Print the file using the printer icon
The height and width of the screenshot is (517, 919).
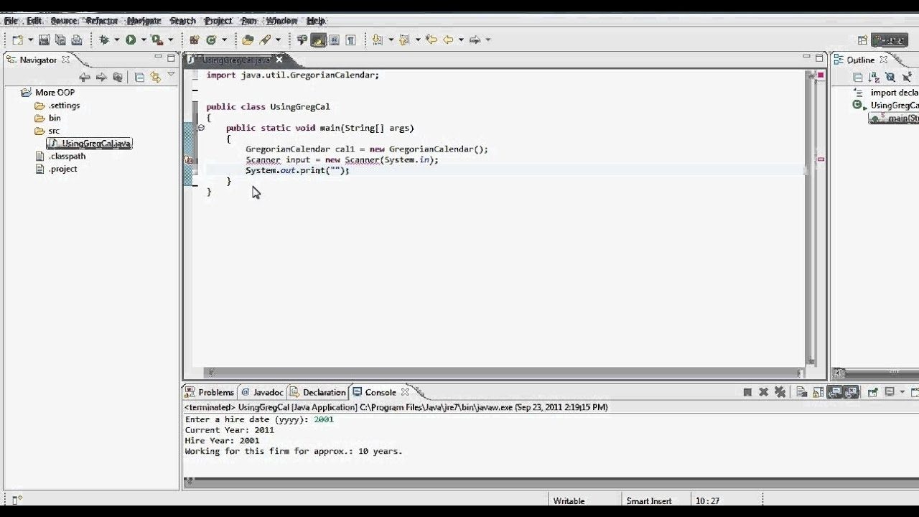pyautogui.click(x=77, y=40)
